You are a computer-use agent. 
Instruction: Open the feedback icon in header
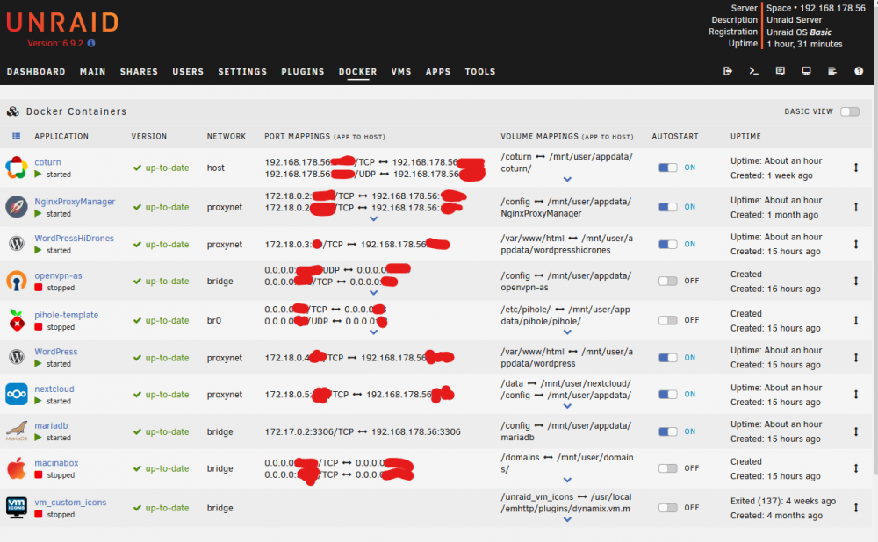(x=780, y=71)
